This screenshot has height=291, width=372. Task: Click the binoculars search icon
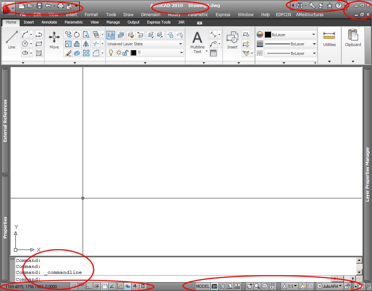(299, 6)
